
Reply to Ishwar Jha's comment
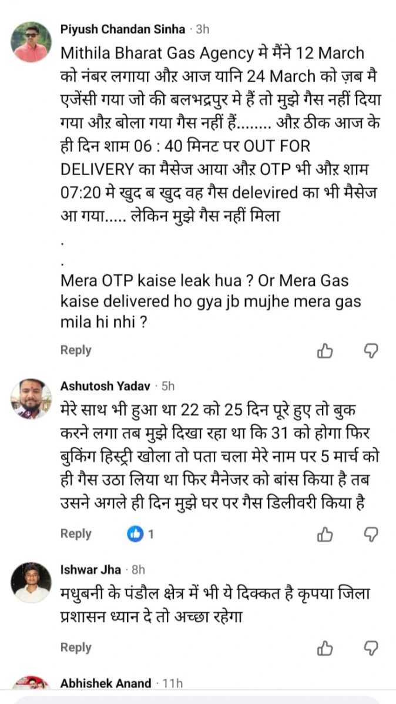point(75,647)
